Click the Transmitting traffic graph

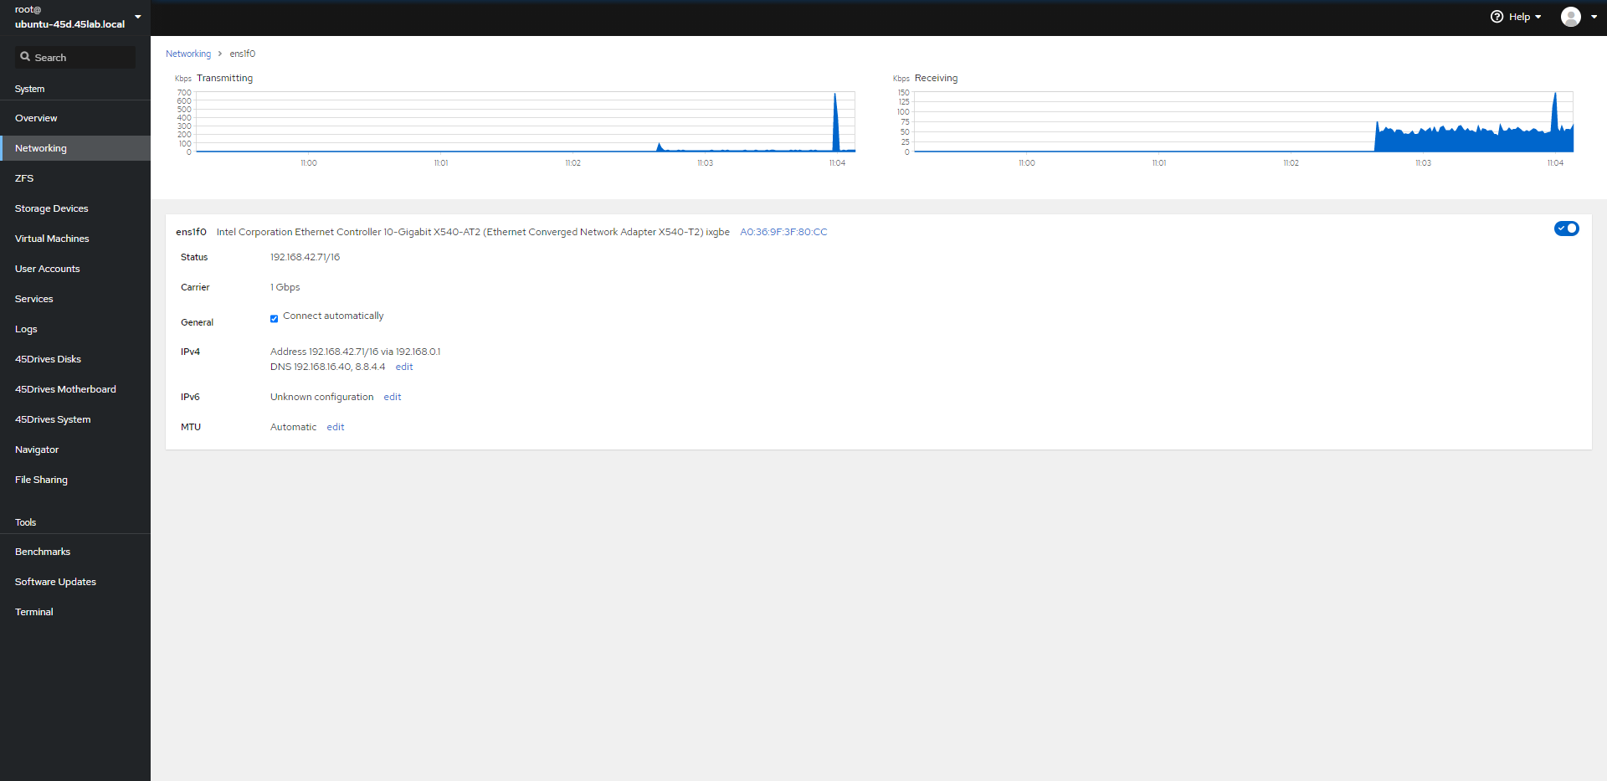click(x=526, y=122)
